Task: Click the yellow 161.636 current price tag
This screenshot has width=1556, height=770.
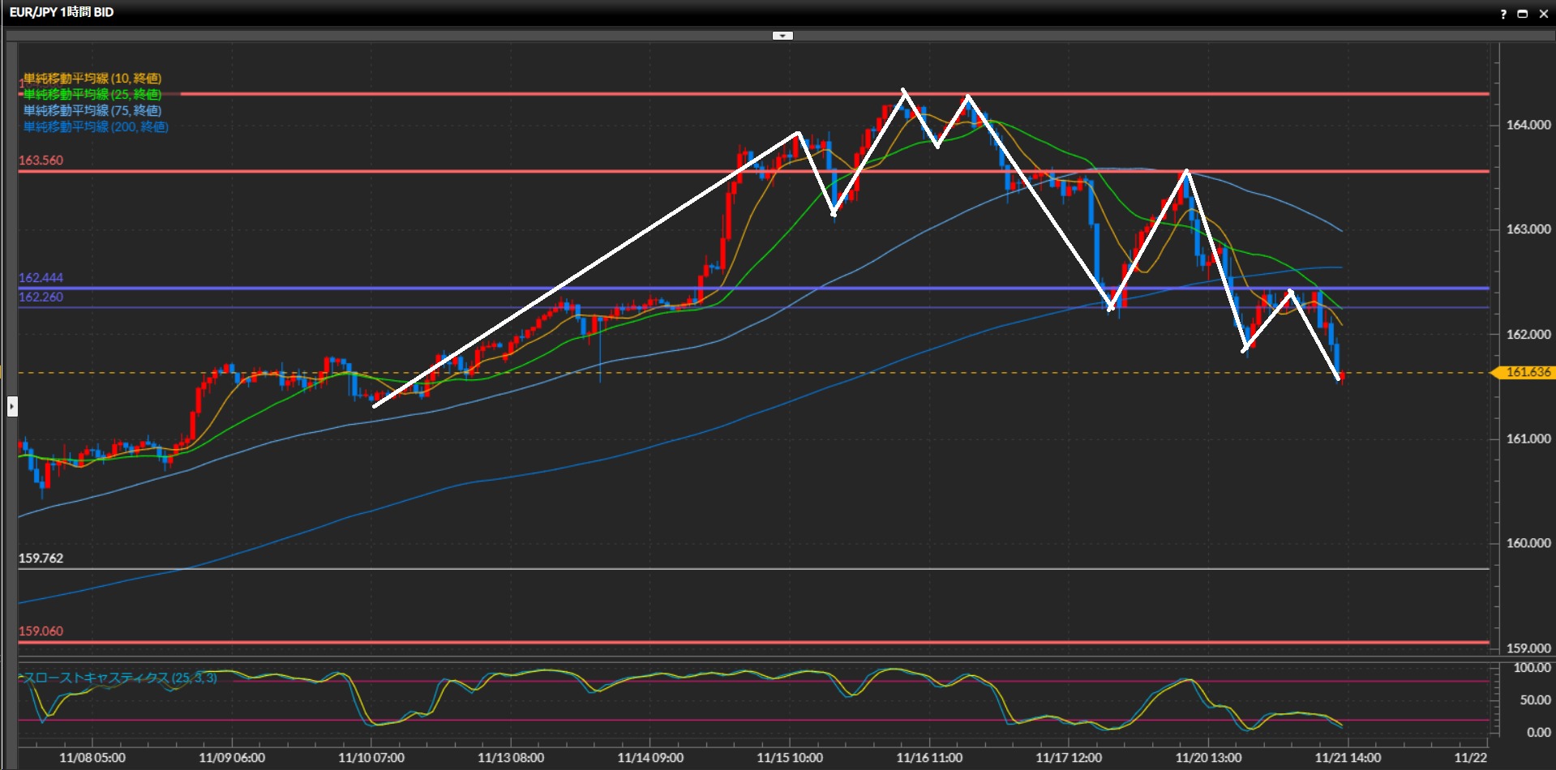Action: point(1527,373)
